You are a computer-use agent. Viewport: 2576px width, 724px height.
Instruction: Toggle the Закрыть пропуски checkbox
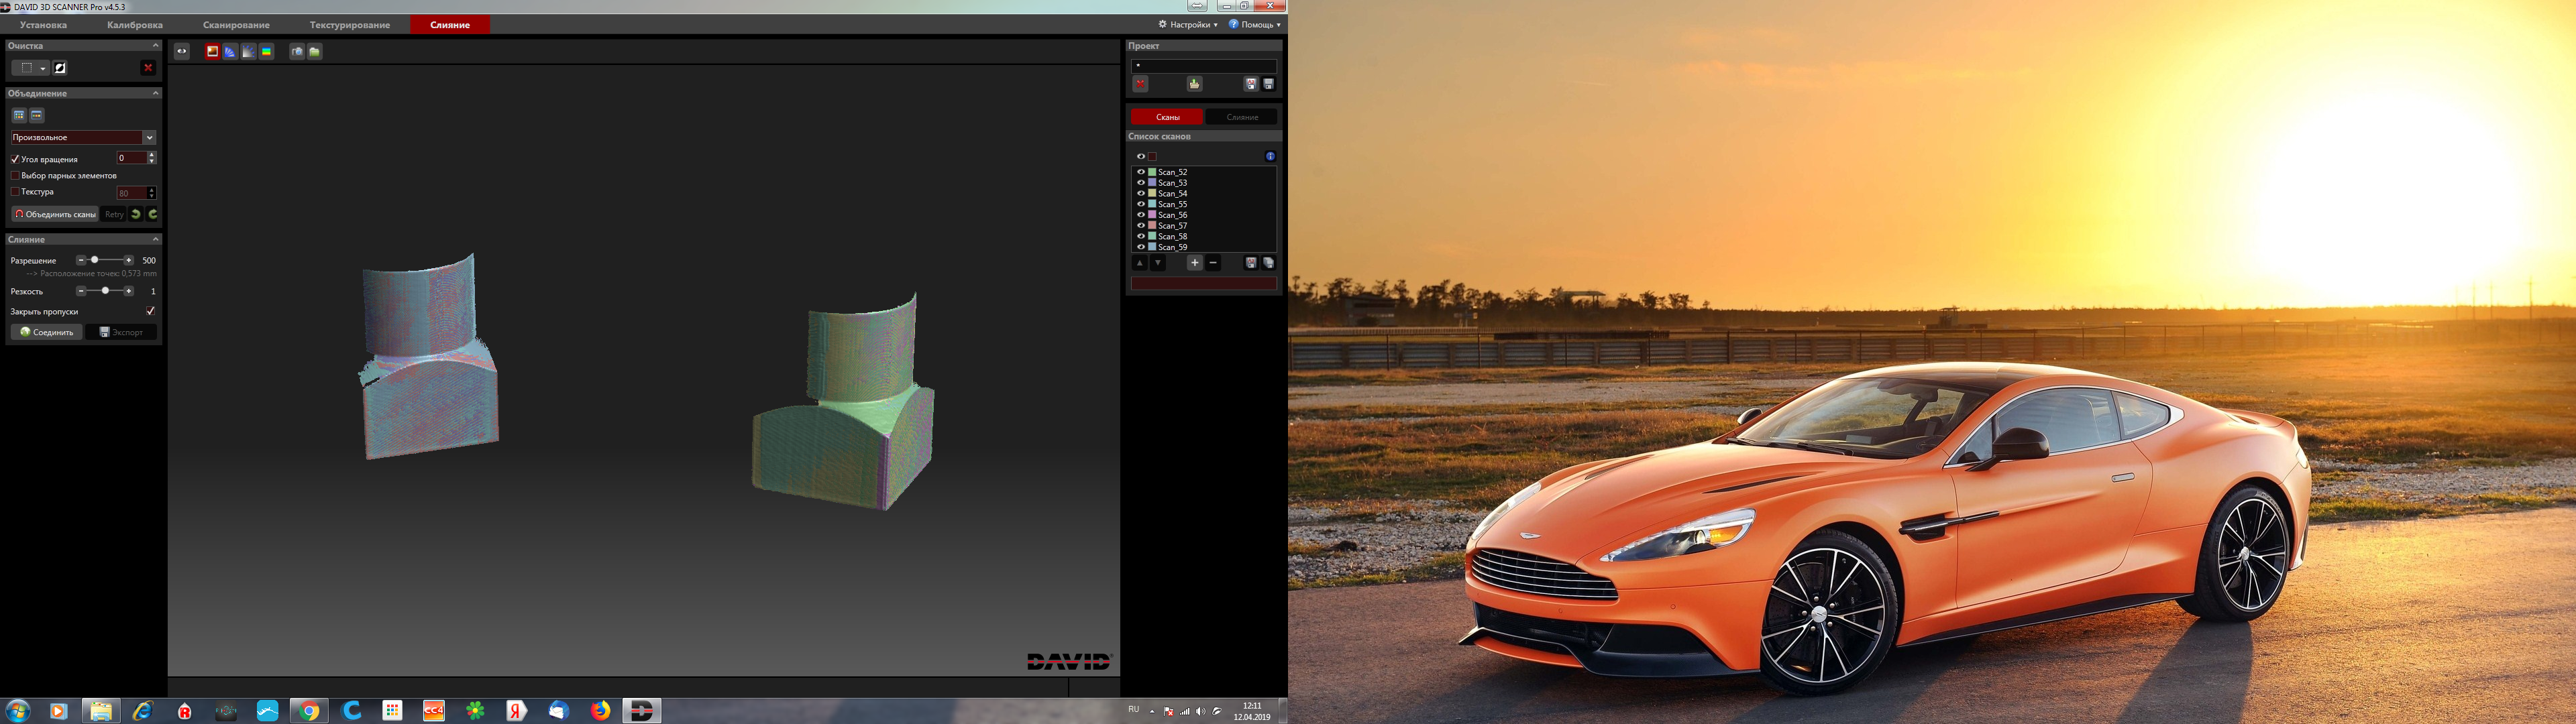(x=150, y=311)
